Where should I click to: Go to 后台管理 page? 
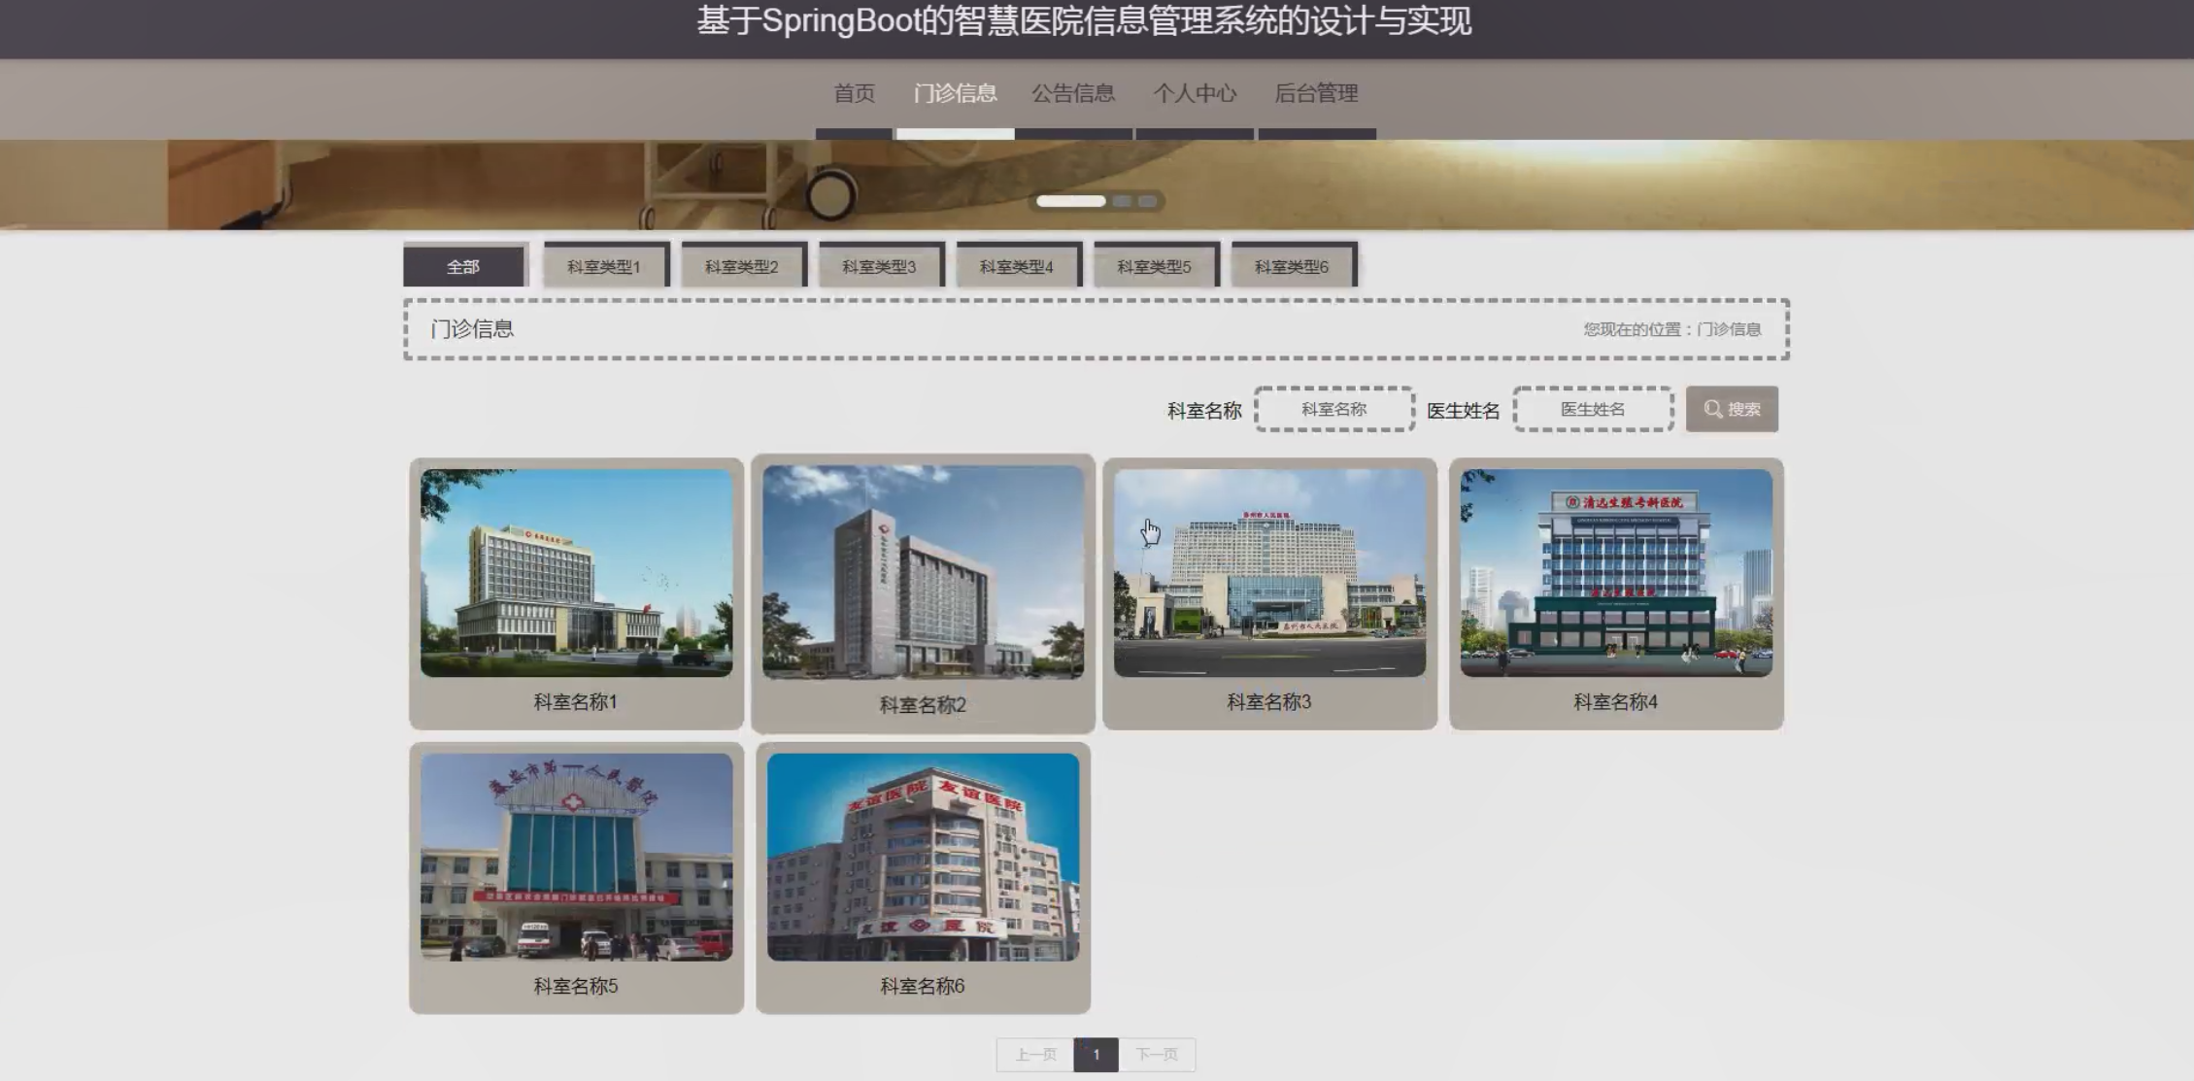pos(1316,93)
